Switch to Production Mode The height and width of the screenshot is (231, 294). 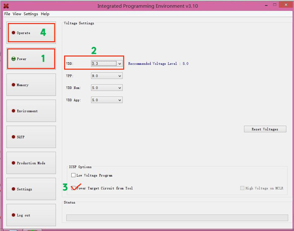[31, 163]
